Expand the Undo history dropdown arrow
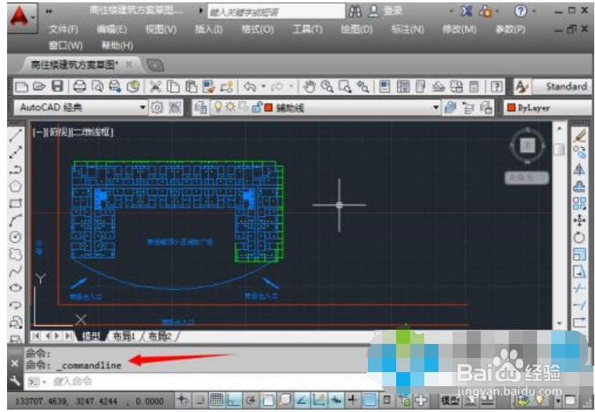Screen dimensions: 595x412 click(263, 87)
